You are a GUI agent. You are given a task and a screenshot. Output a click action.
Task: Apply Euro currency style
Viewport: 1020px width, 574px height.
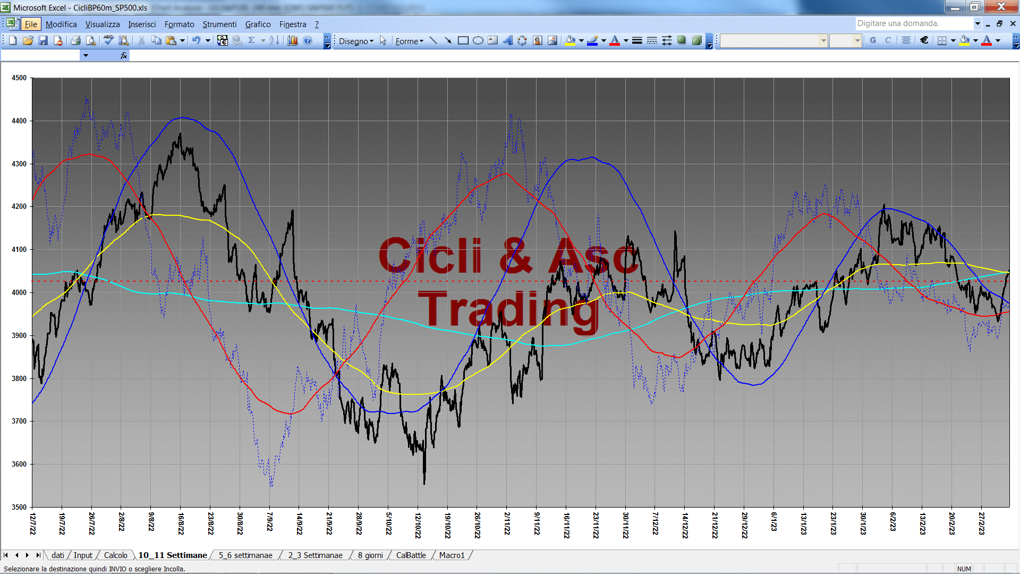(924, 40)
